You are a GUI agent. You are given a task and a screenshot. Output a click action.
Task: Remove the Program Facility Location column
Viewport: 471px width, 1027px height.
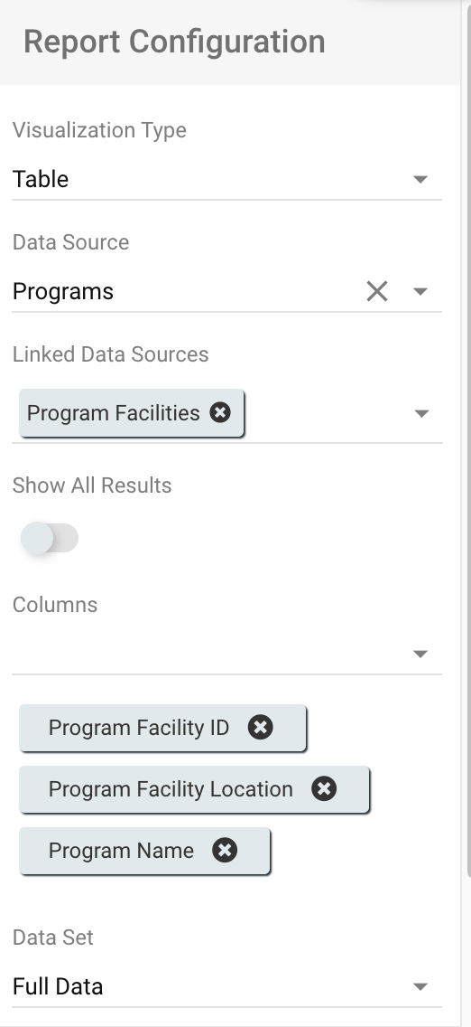pyautogui.click(x=324, y=788)
